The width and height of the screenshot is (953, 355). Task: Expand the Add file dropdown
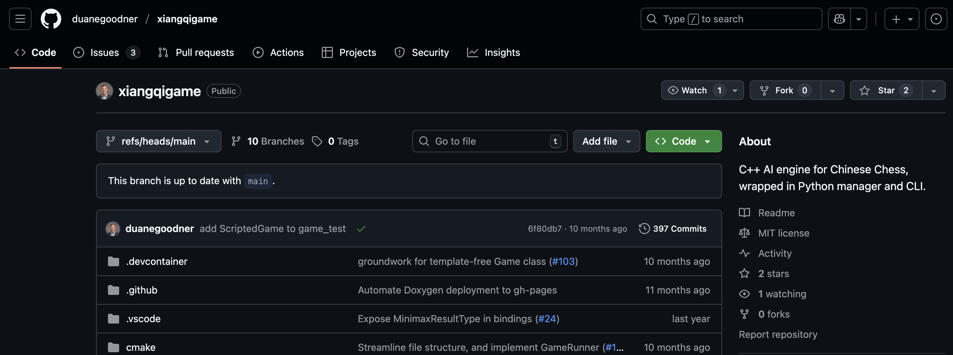pyautogui.click(x=606, y=141)
